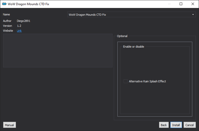Click the Alternative Rain Splash Effect label text

click(147, 81)
